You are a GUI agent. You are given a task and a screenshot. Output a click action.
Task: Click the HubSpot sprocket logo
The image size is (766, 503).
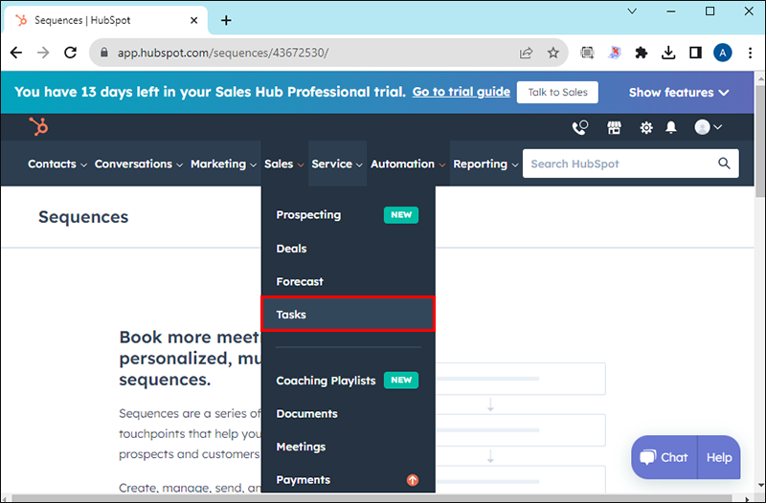click(x=38, y=127)
